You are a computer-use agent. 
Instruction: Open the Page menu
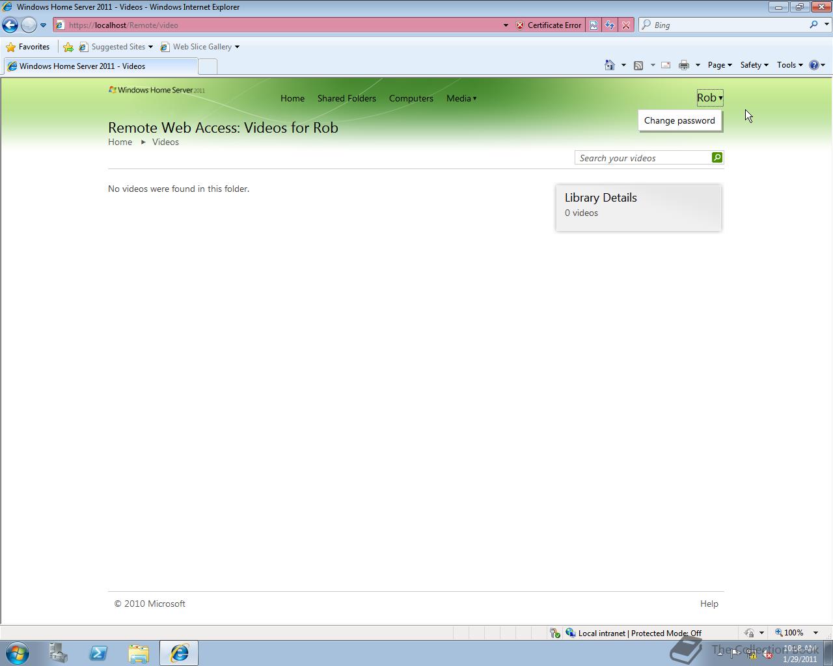pos(720,65)
